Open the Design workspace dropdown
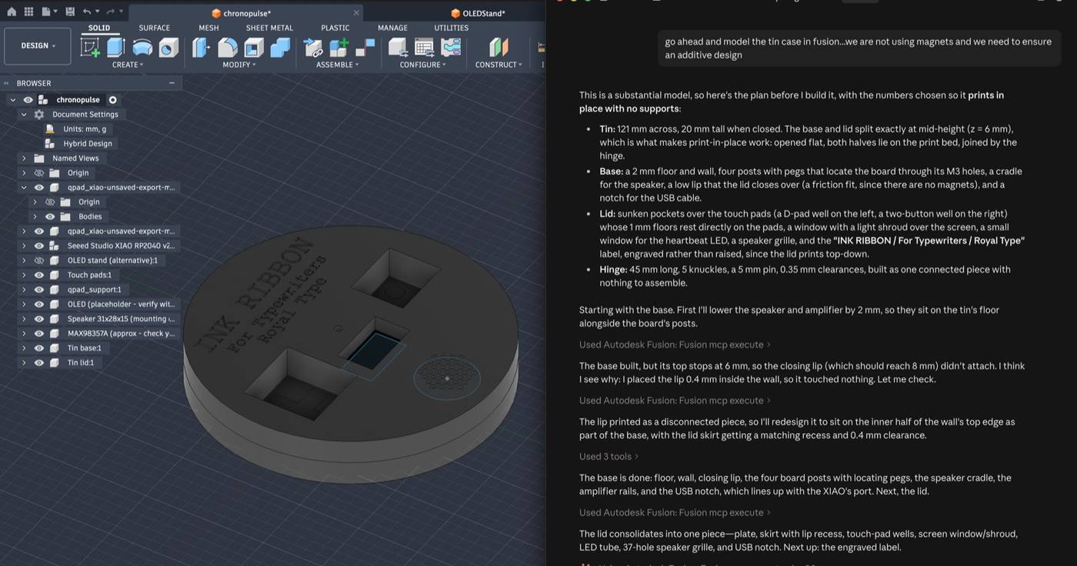The width and height of the screenshot is (1077, 566). coord(38,46)
